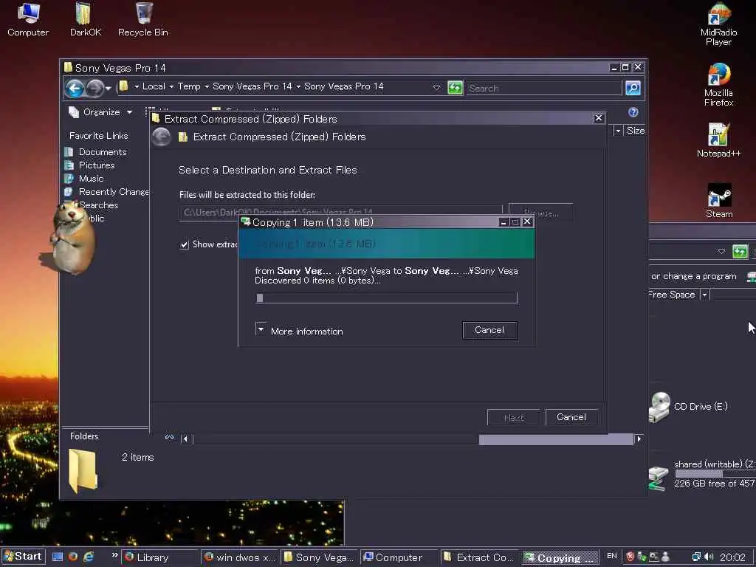Click the EN language indicator

[612, 556]
